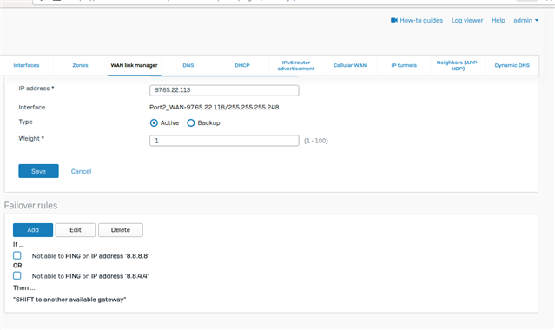Image resolution: width=555 pixels, height=330 pixels.
Task: Click the IP address input field
Action: point(224,90)
